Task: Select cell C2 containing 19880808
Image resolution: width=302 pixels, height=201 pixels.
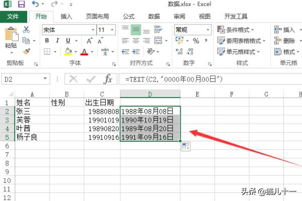Action: click(x=102, y=111)
